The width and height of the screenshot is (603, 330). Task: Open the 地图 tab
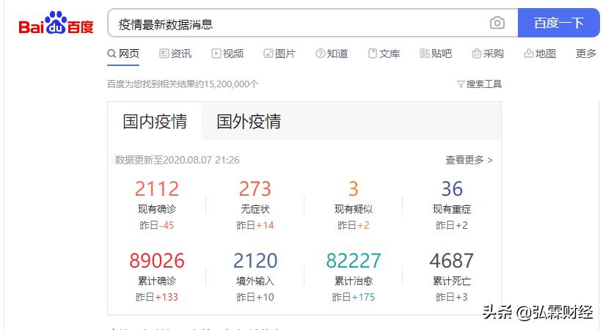point(540,54)
